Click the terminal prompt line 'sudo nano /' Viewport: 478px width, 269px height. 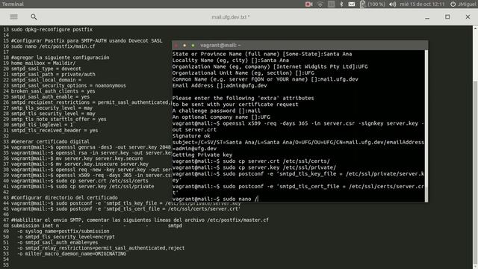(x=215, y=199)
